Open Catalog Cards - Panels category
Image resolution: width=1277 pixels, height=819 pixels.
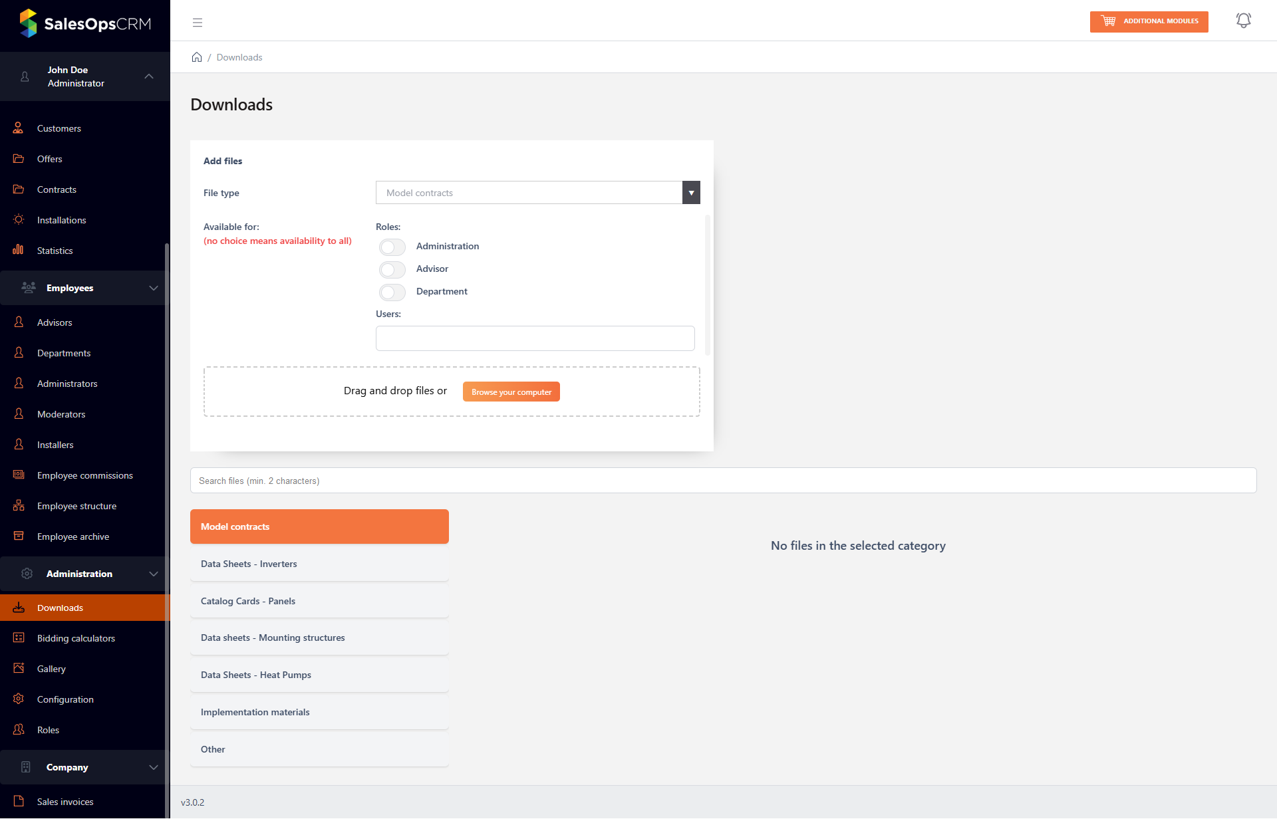(x=319, y=601)
